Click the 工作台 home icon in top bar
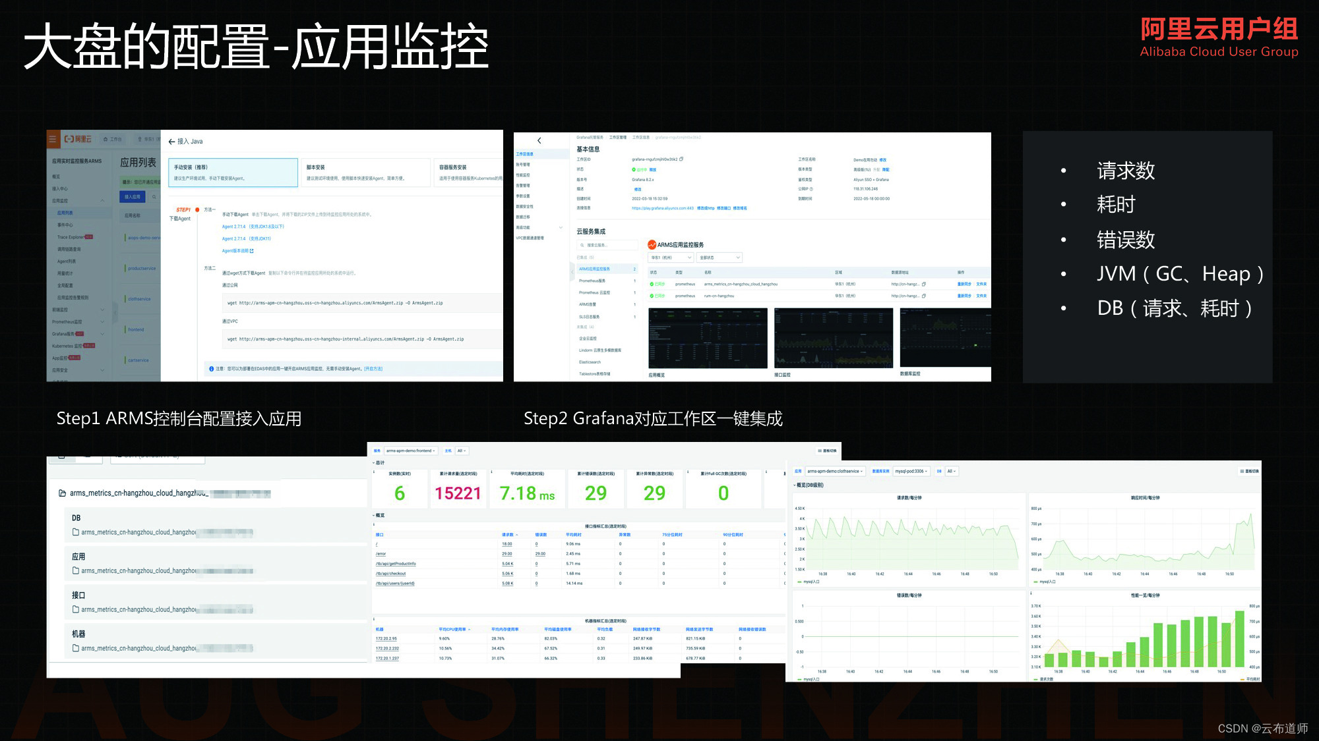This screenshot has height=741, width=1319. coord(113,139)
